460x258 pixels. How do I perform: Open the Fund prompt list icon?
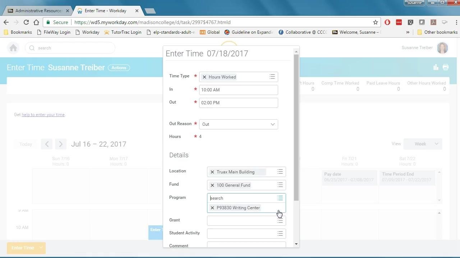coord(280,185)
